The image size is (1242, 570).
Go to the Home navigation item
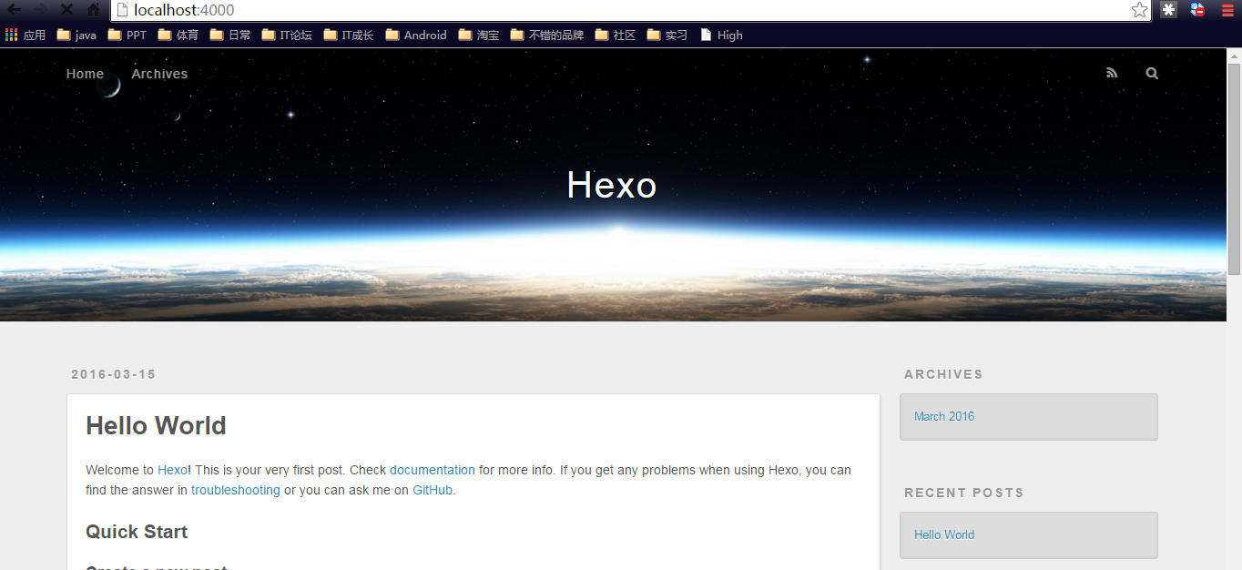pos(85,74)
